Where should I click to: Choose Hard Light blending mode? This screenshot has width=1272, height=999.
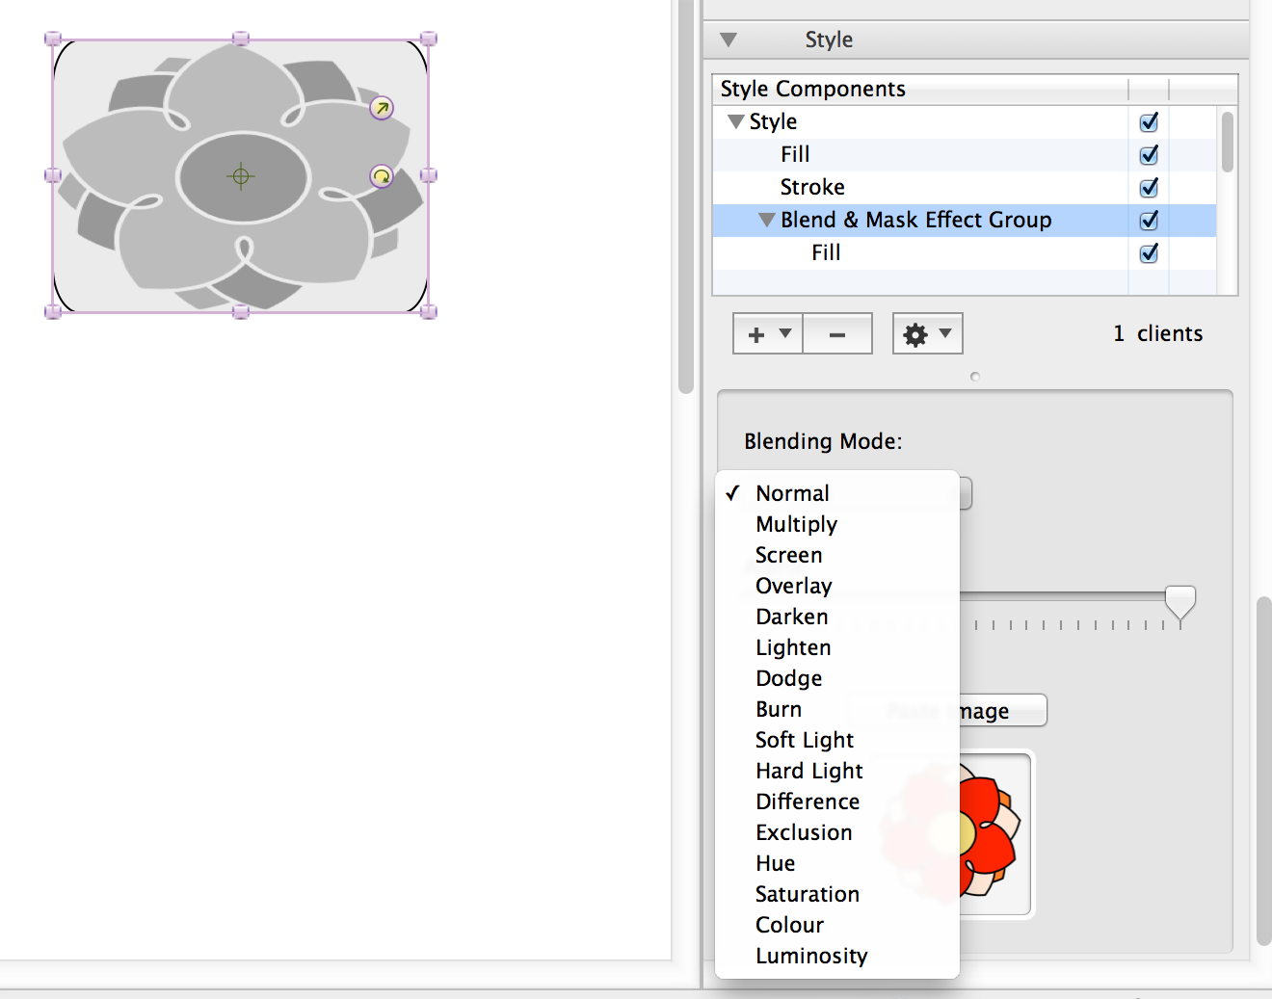click(x=837, y=771)
